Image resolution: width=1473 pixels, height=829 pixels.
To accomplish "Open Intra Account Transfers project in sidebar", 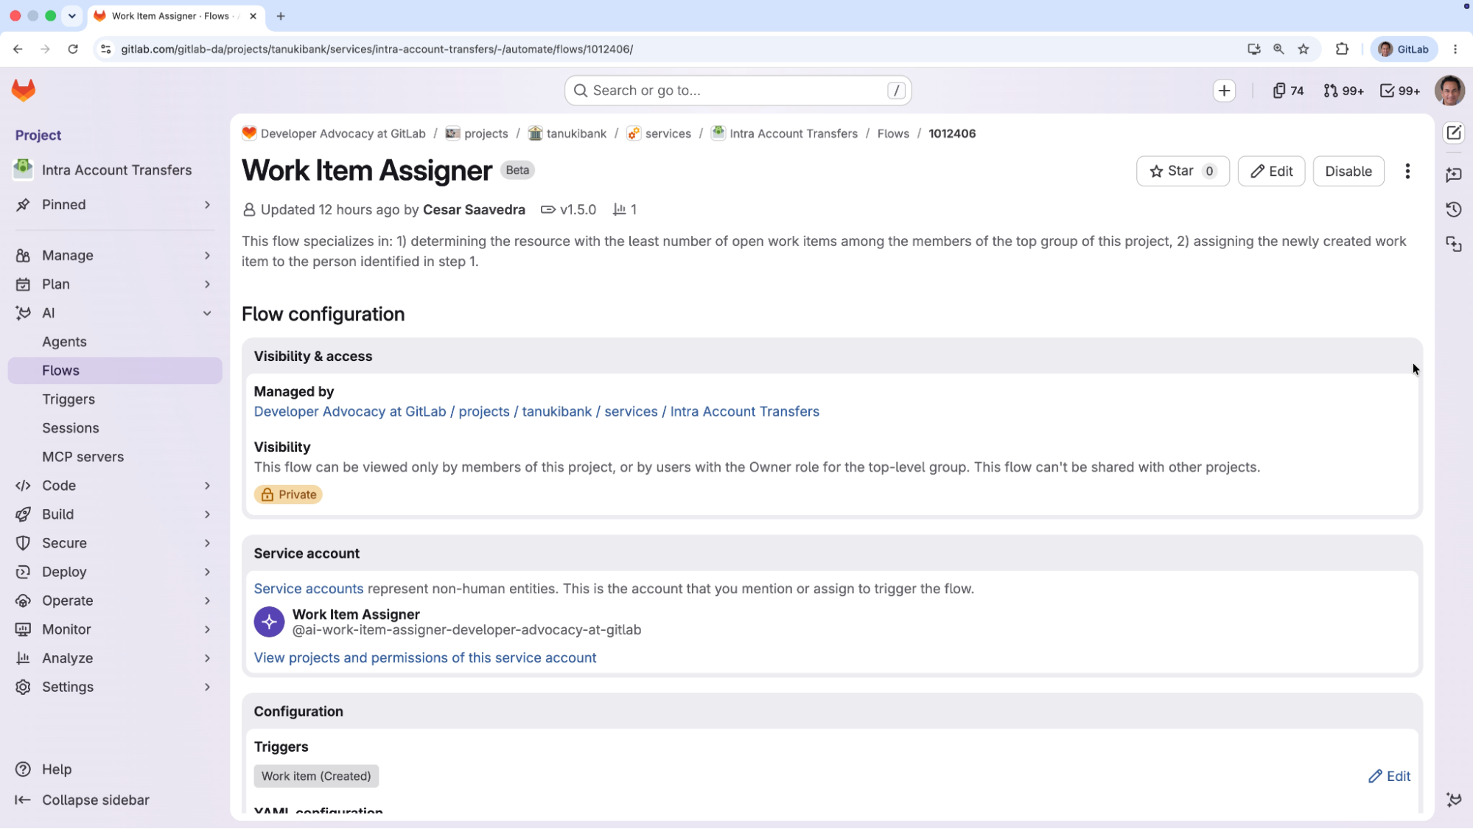I will pos(115,170).
